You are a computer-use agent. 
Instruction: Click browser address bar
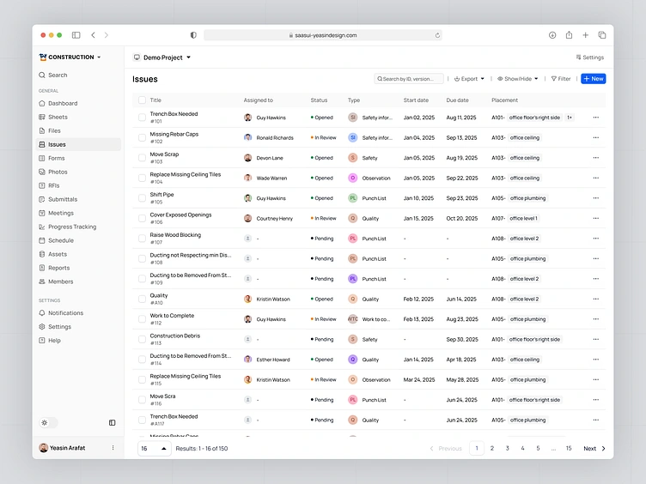pyautogui.click(x=323, y=35)
